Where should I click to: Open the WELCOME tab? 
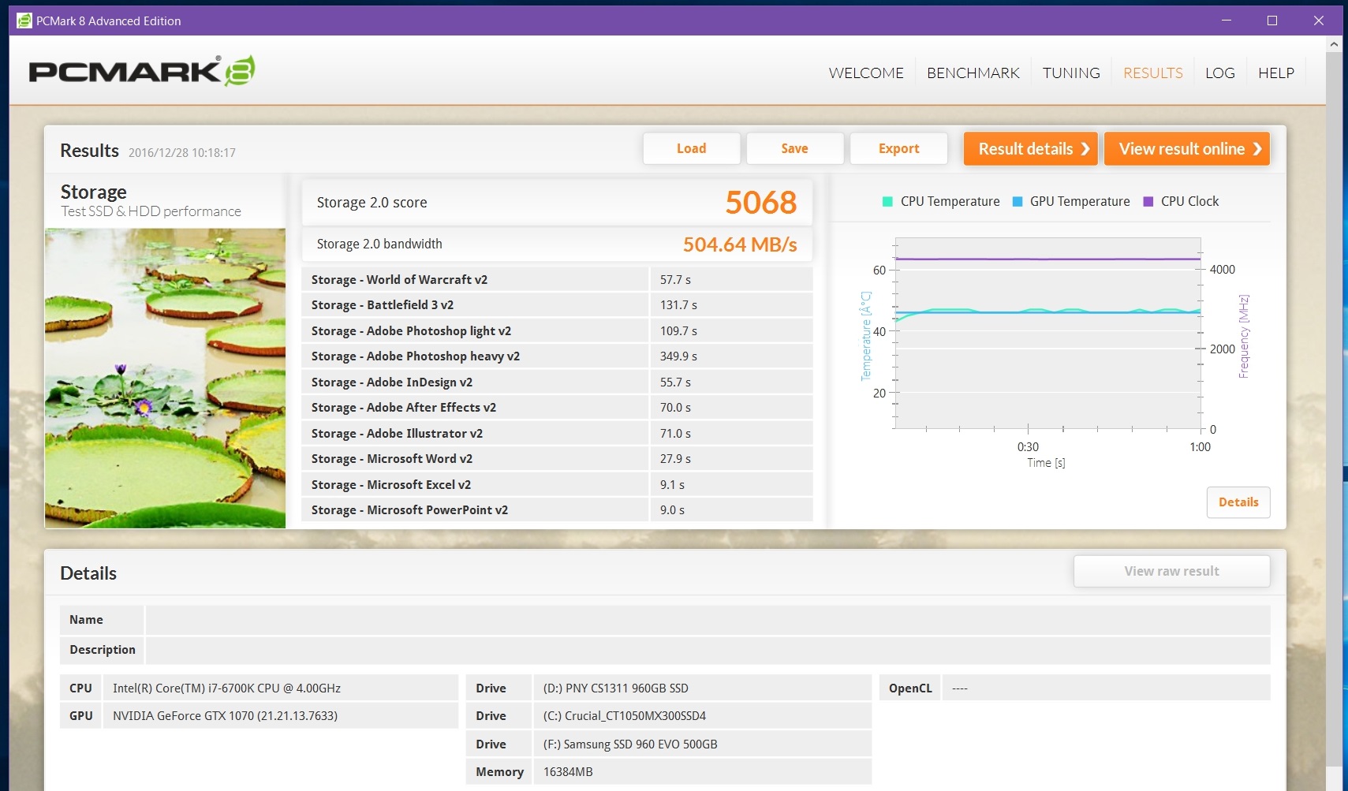(x=866, y=73)
